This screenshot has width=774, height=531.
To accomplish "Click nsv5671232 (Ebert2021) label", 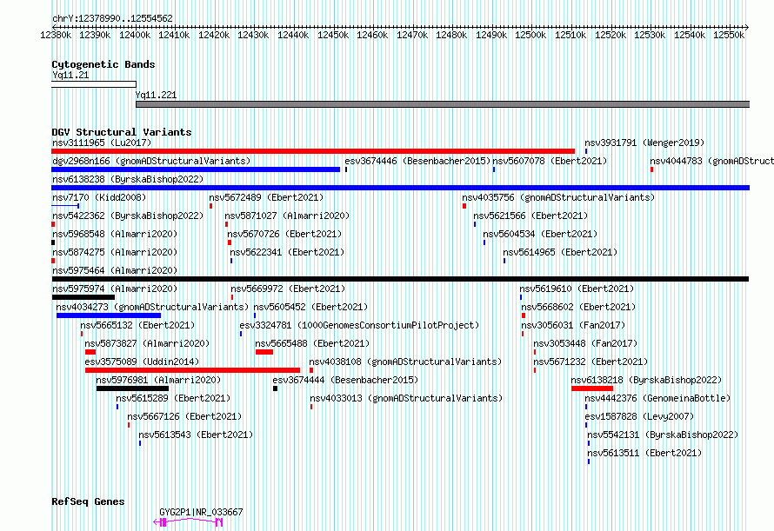I will 591,362.
